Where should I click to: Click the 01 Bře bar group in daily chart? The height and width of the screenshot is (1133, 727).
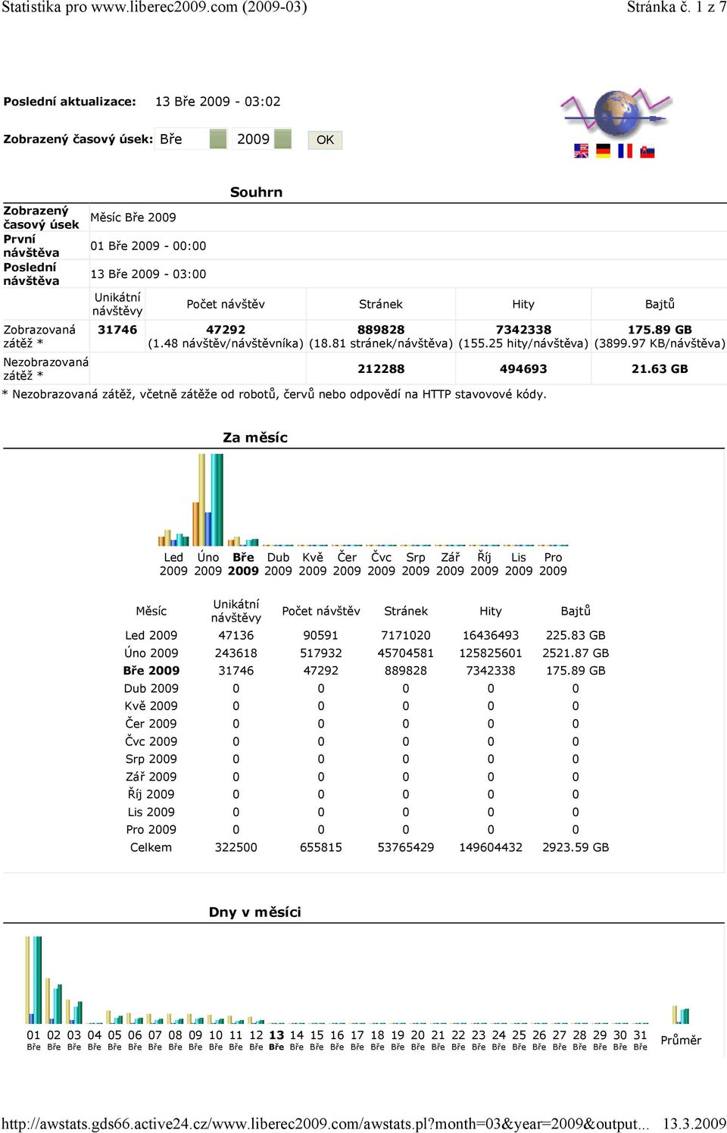click(x=34, y=980)
